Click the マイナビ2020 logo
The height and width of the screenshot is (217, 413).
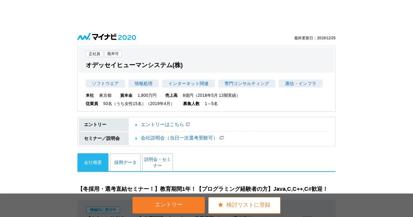107,37
